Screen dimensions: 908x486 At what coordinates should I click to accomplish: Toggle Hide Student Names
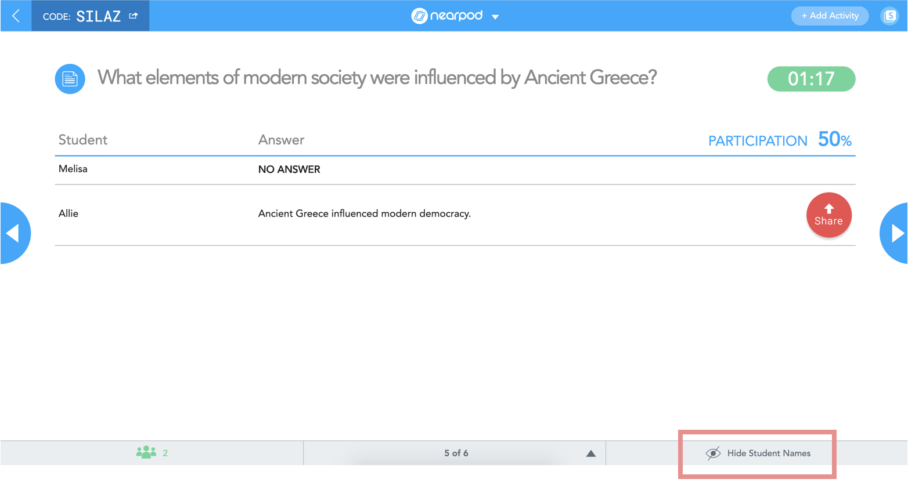click(758, 453)
